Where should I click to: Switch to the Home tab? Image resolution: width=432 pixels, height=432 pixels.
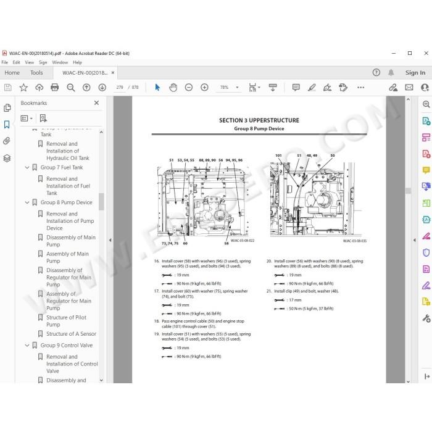coord(12,73)
